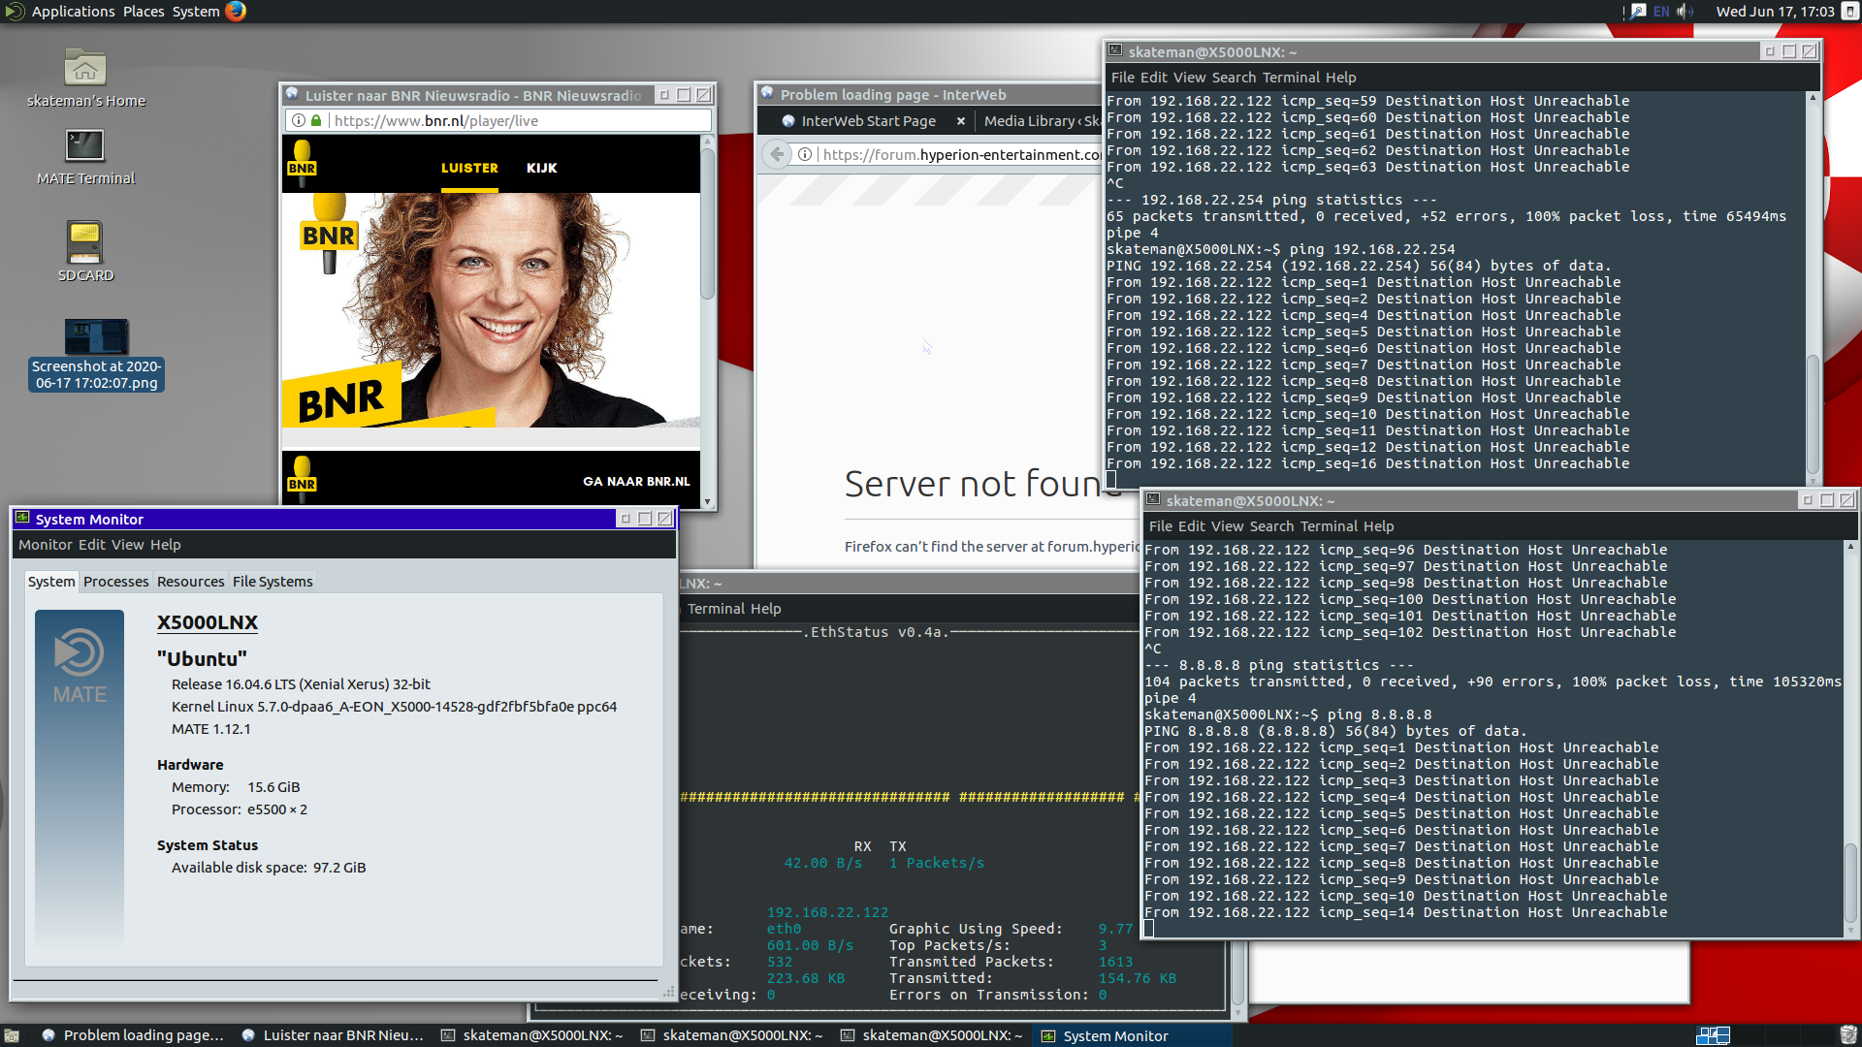Image resolution: width=1862 pixels, height=1047 pixels.
Task: Open the trash icon in bottom panel
Action: [x=1848, y=1035]
